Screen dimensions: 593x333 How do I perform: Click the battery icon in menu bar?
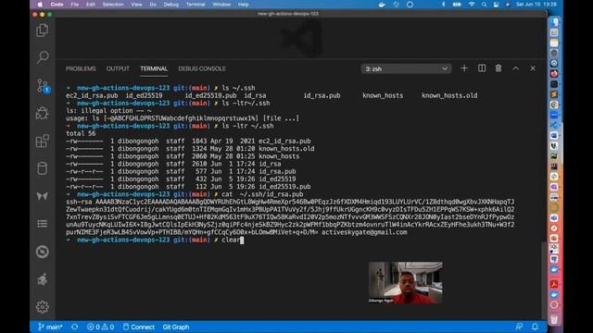pyautogui.click(x=457, y=5)
